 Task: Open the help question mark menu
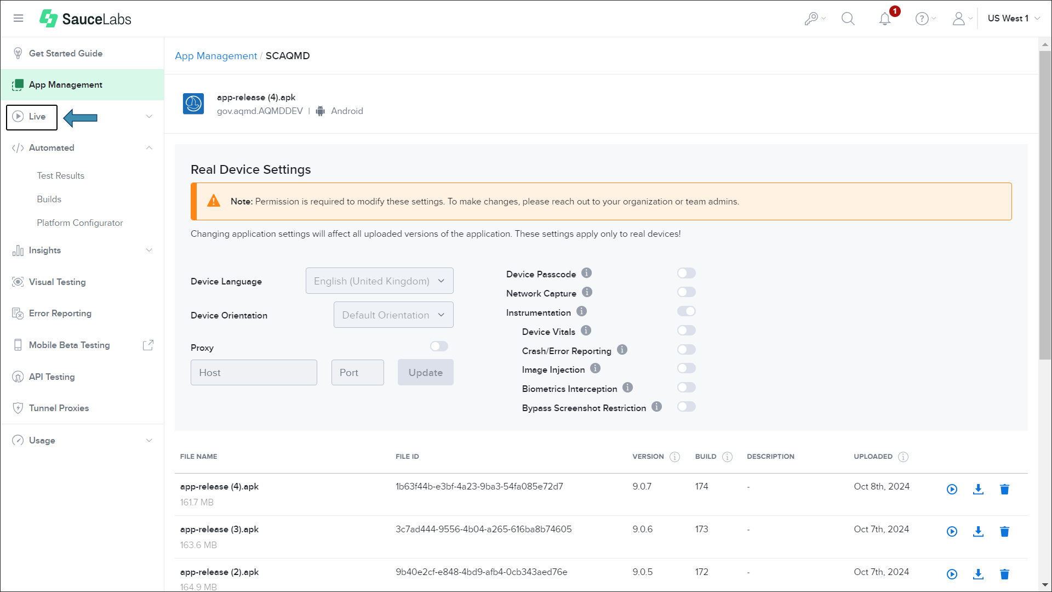click(x=925, y=19)
